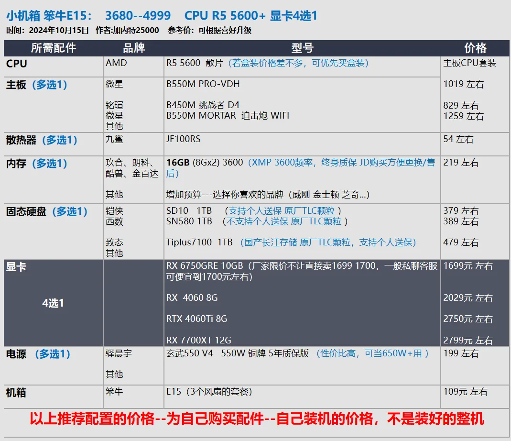Select the 1019 左右 price

pos(463,84)
